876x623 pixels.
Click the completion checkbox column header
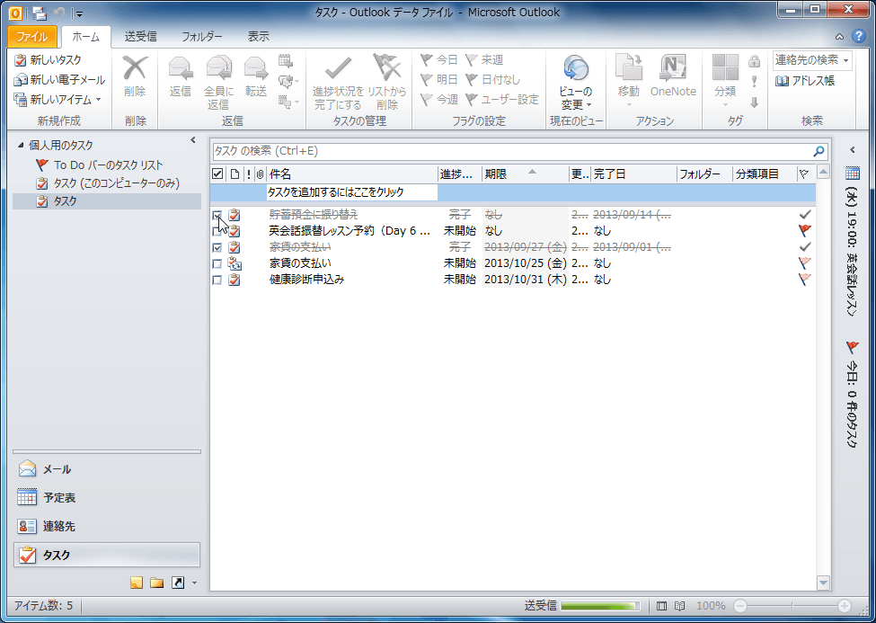click(217, 174)
